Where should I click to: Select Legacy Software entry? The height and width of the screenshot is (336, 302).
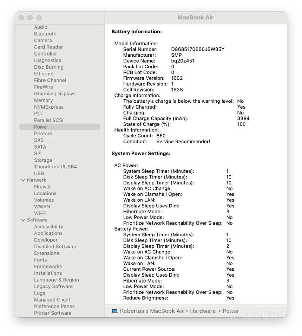coord(53,286)
